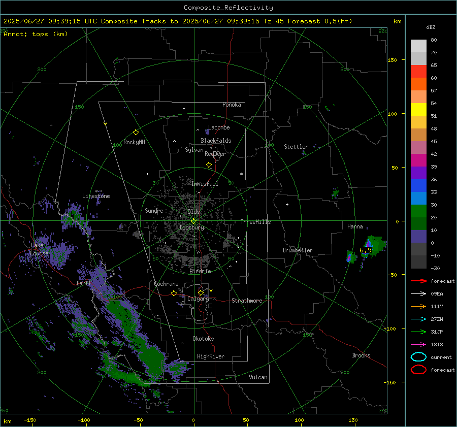Click the purple swatch below magenta
Screen dimensions: 457x427
[418, 173]
